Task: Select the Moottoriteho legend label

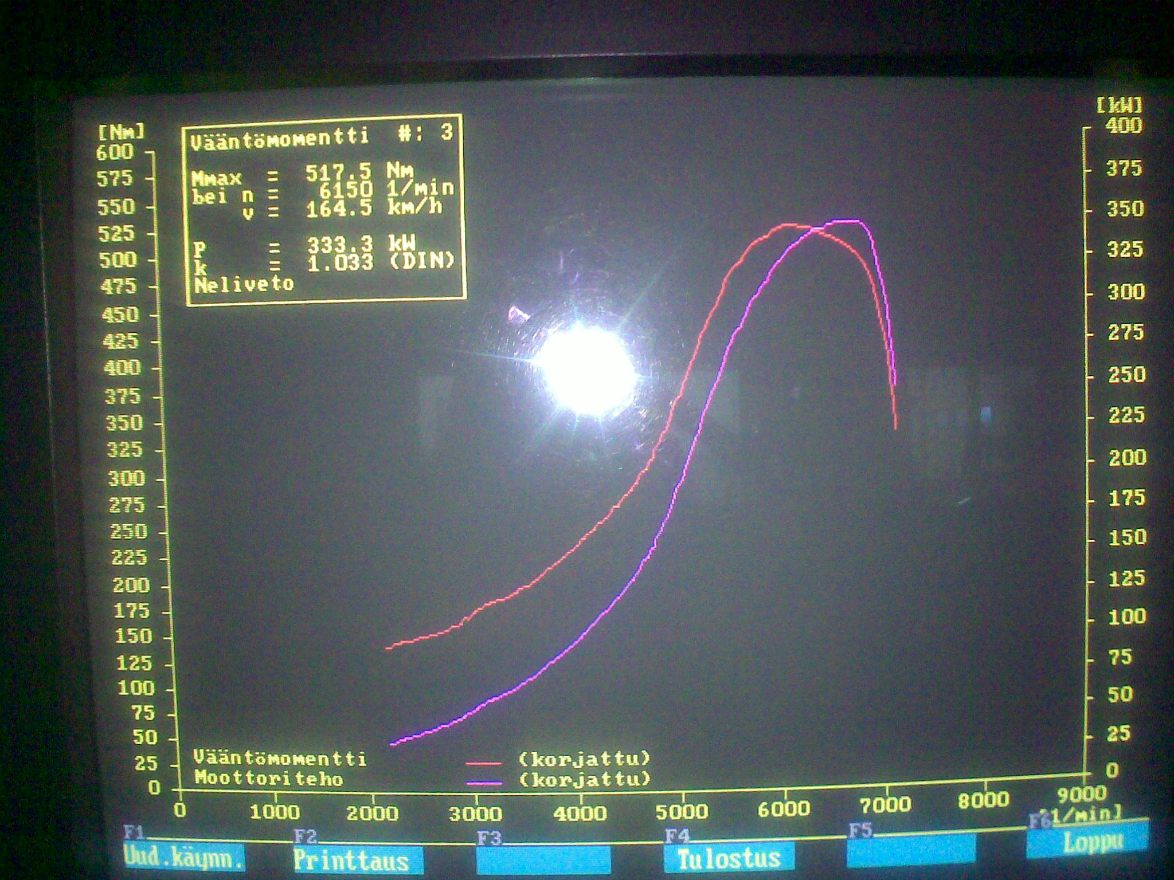Action: [268, 779]
